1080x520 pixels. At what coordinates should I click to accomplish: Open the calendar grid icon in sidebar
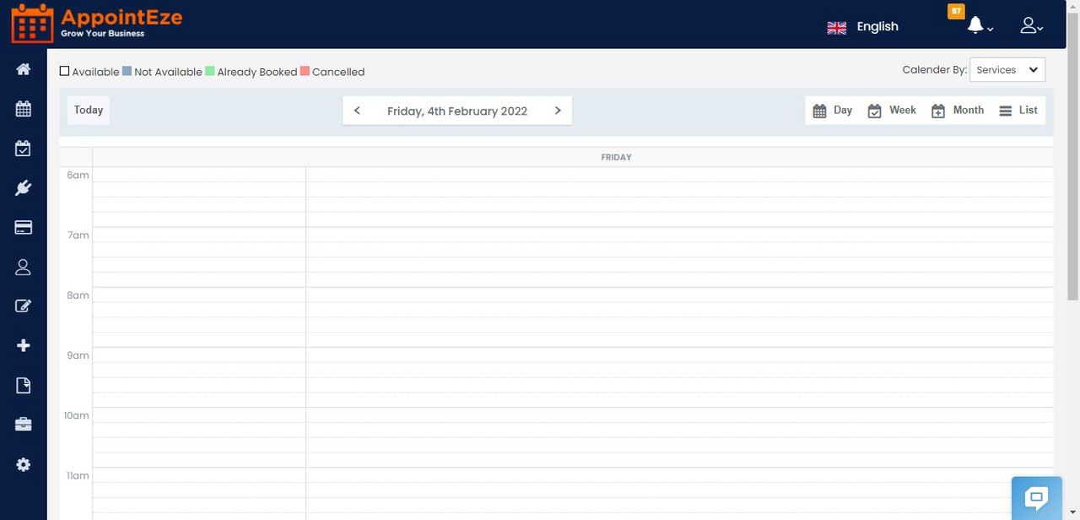point(24,109)
